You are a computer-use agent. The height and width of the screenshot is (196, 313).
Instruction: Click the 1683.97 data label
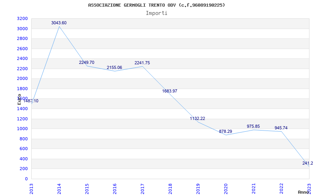pyautogui.click(x=170, y=91)
